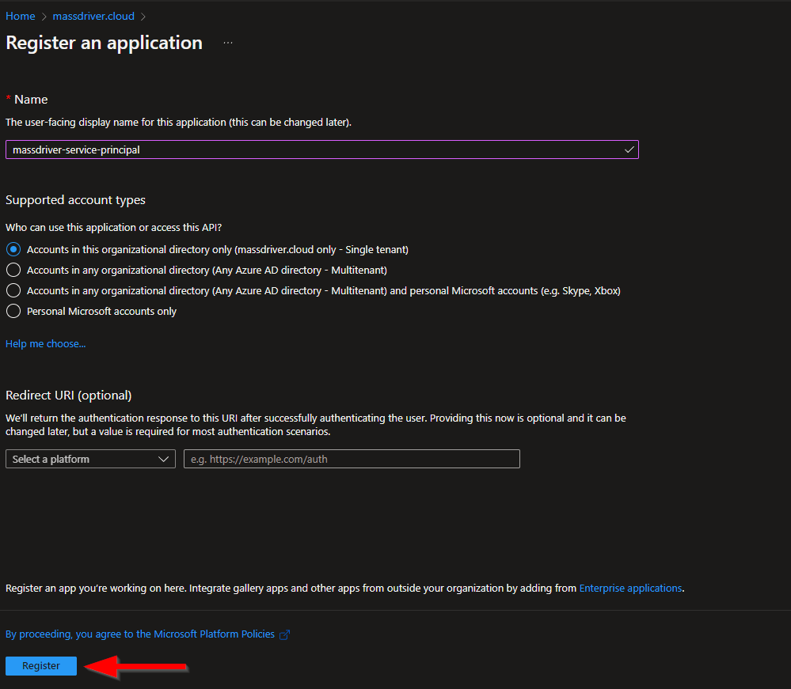Click the 'Supported account types' heading
The height and width of the screenshot is (689, 791).
click(75, 200)
